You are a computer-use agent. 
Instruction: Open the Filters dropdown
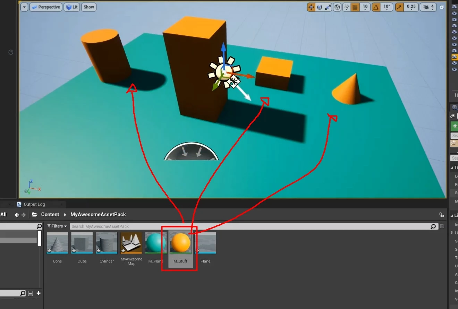57,226
